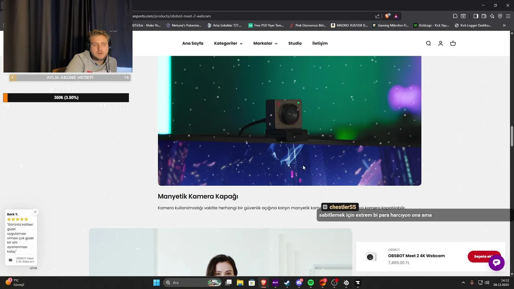Open File Explorer from the taskbar
Image resolution: width=514 pixels, height=289 pixels.
(x=240, y=283)
